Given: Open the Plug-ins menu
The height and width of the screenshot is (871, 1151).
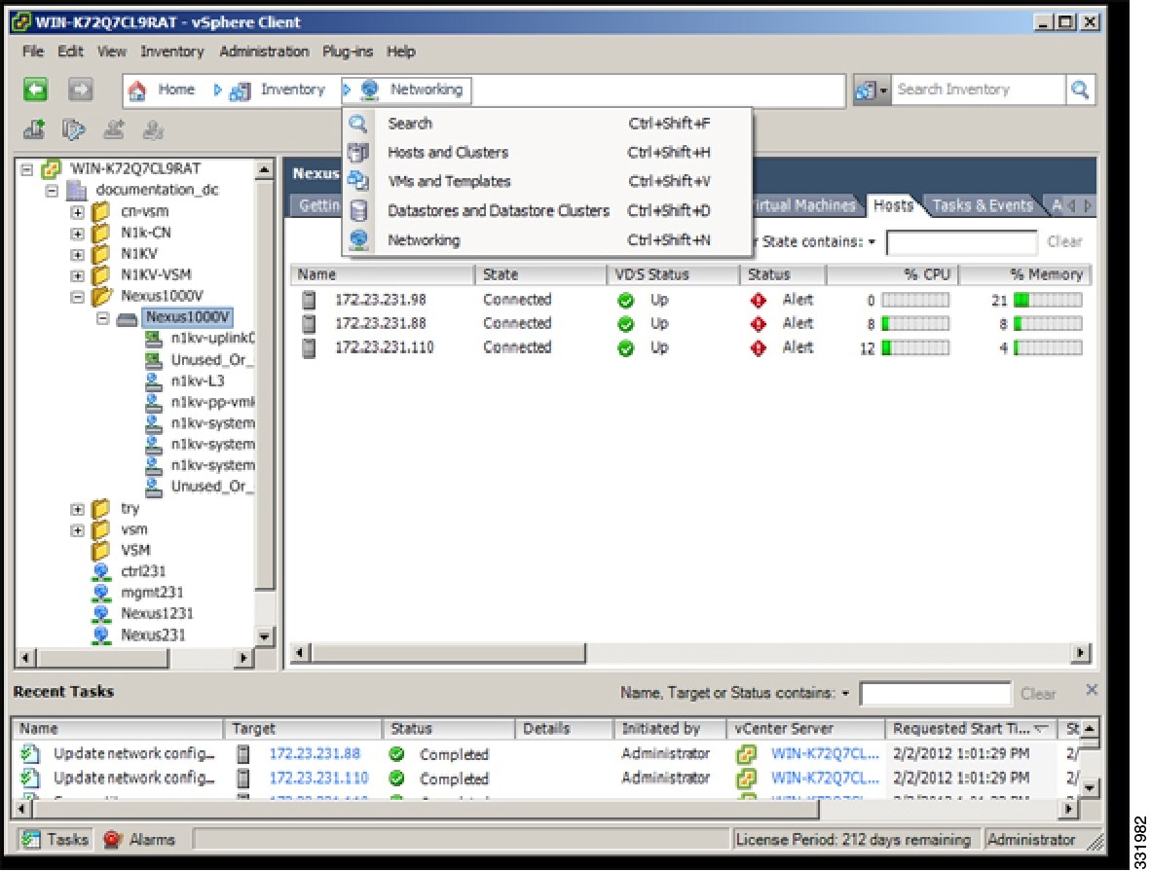Looking at the screenshot, I should (x=348, y=52).
